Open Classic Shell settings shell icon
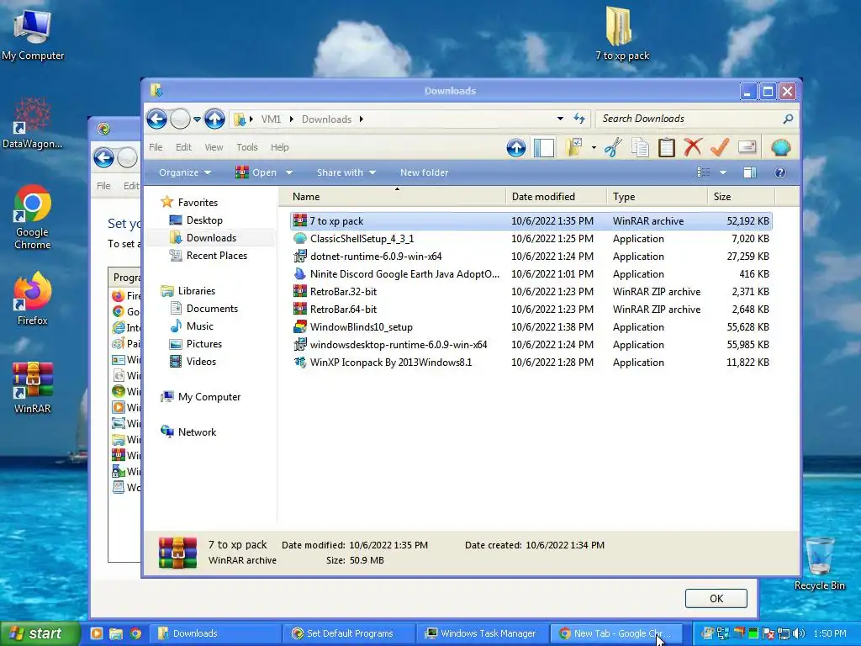Image resolution: width=861 pixels, height=646 pixels. (780, 147)
